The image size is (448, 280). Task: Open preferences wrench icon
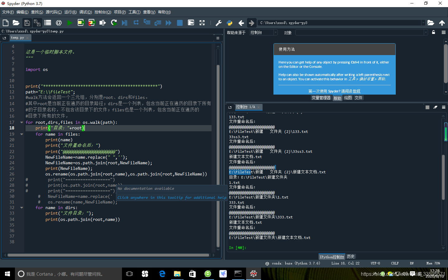click(218, 23)
